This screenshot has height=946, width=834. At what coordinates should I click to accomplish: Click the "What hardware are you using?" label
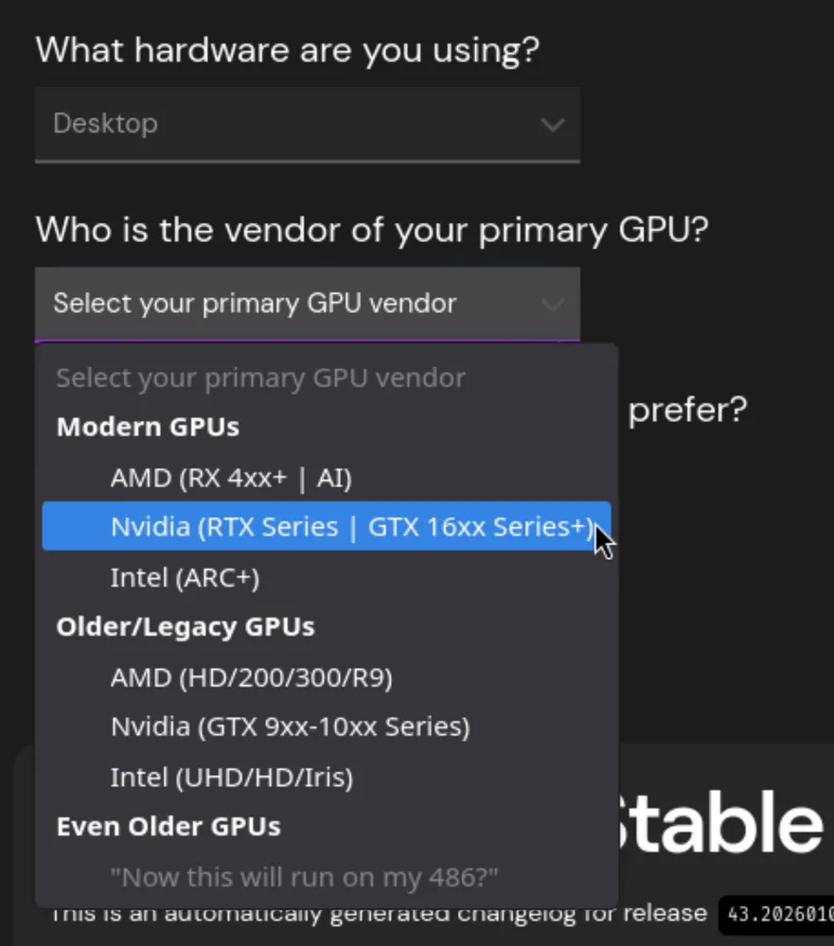(287, 49)
